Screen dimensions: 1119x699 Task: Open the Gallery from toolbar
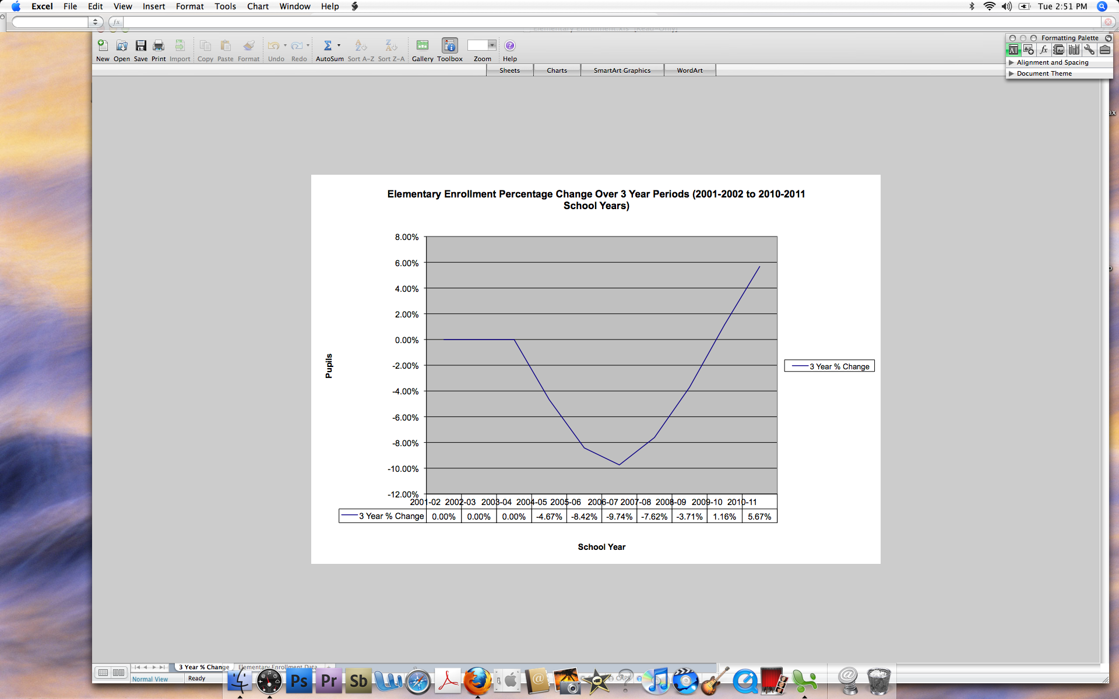tap(422, 46)
